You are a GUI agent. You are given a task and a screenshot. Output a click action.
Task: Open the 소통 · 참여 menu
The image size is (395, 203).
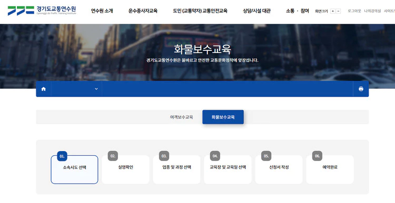click(x=297, y=11)
